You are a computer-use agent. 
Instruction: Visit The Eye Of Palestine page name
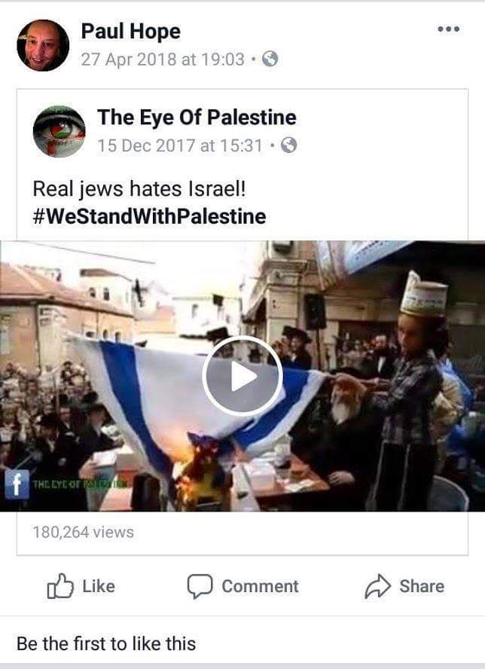click(197, 118)
